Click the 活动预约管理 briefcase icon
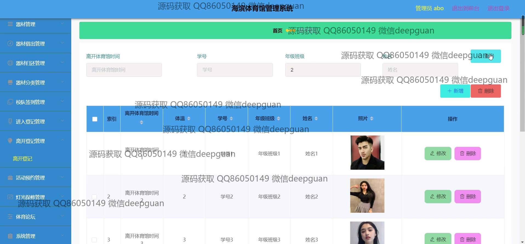 pos(10,178)
